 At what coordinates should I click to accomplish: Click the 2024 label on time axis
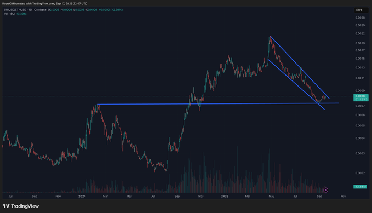[x=82, y=197]
